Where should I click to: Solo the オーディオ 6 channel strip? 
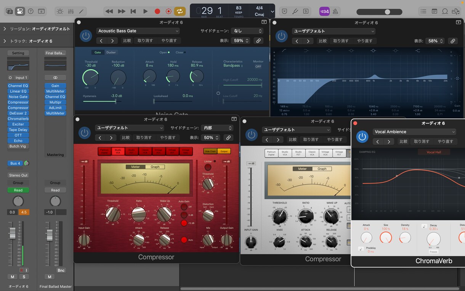click(24, 277)
